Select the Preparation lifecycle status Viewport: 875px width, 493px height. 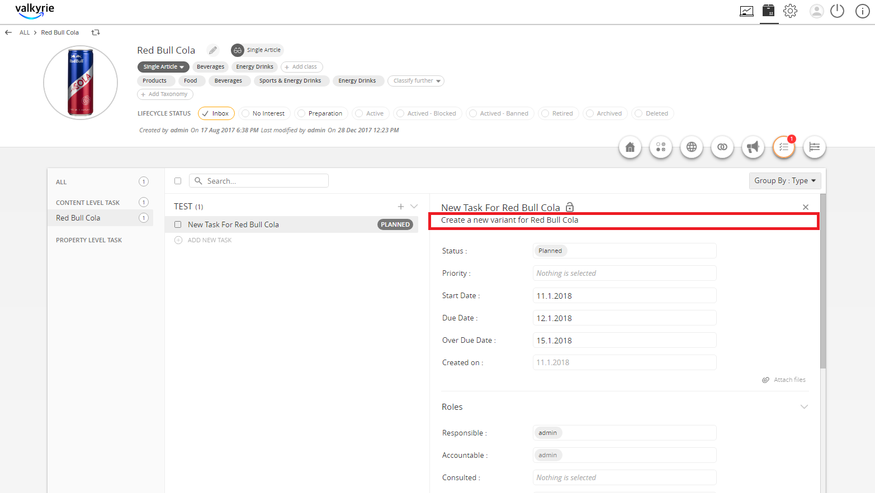click(x=321, y=113)
